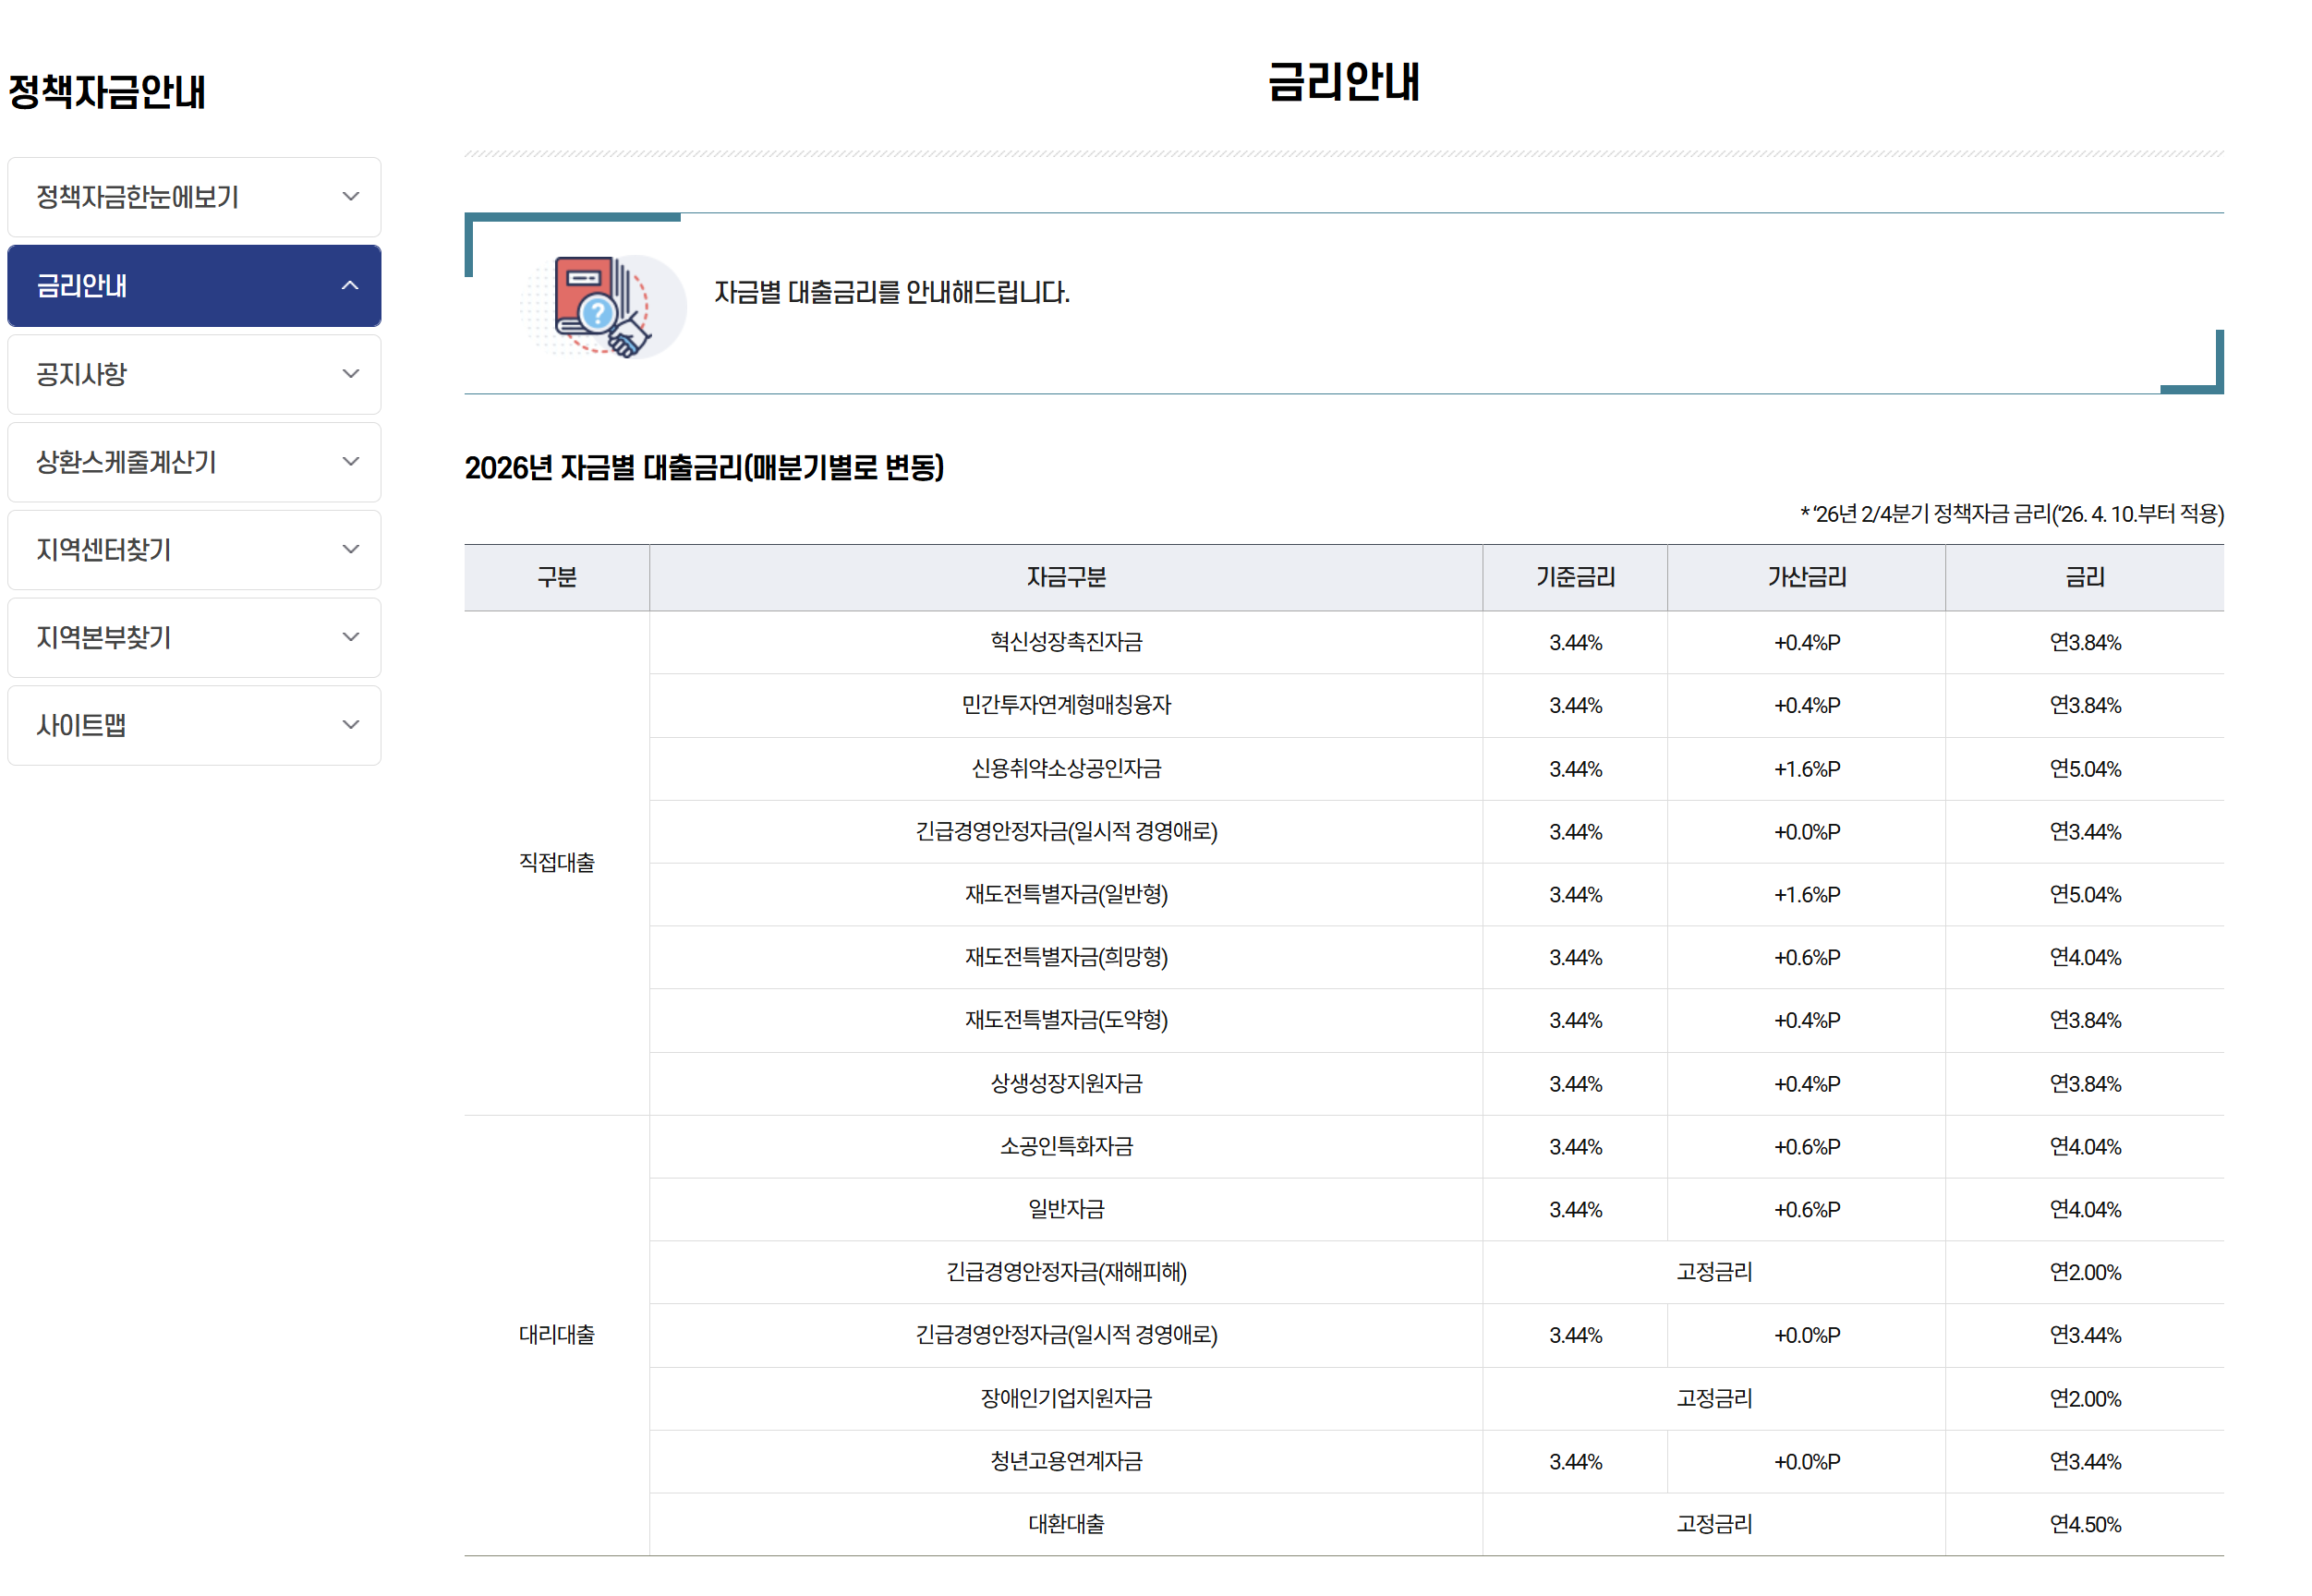This screenshot has height=1596, width=2312.
Task: Expand the 사이트맵 chevron arrow
Action: click(350, 725)
